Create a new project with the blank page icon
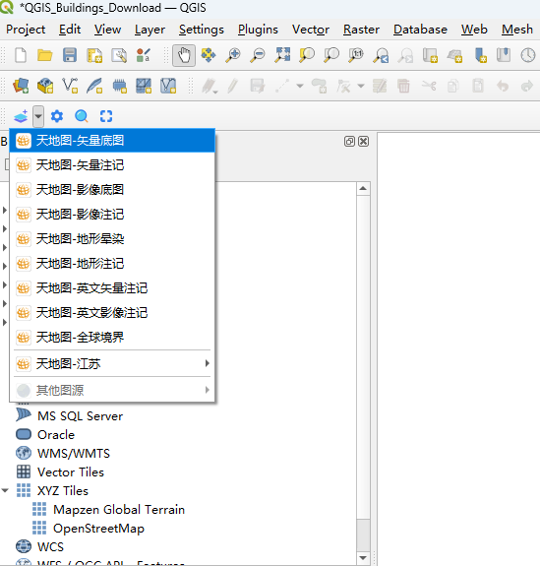The height and width of the screenshot is (566, 540). (x=21, y=55)
